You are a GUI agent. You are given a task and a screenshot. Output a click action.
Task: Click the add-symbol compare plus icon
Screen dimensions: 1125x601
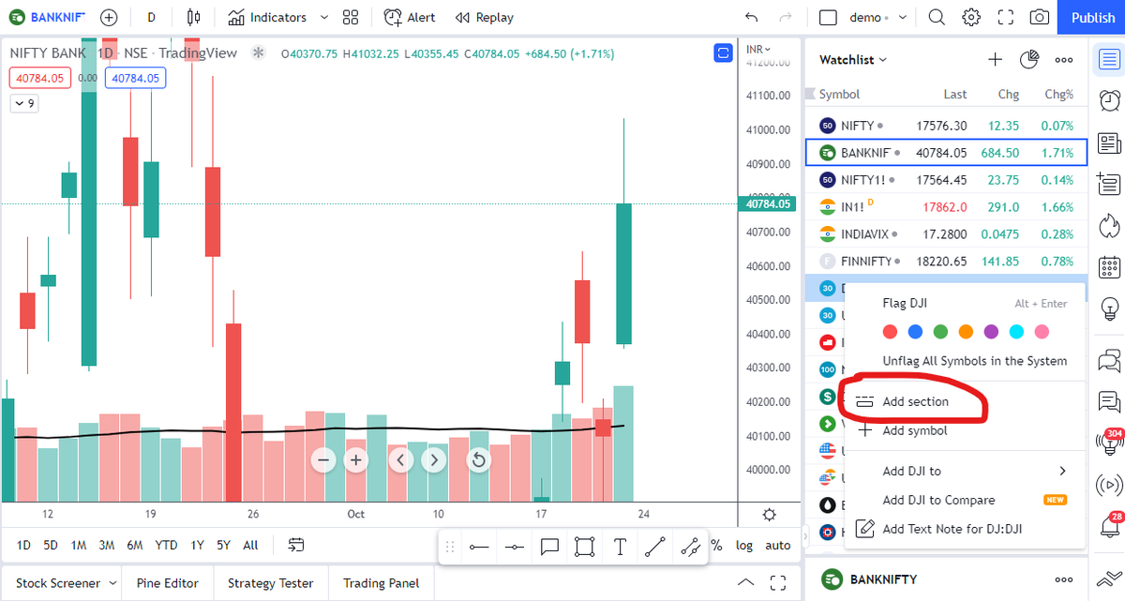[x=109, y=17]
